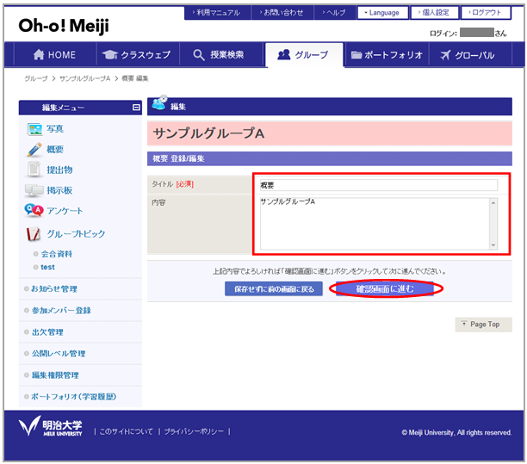Open 出欠管理
Image resolution: width=527 pixels, height=464 pixels.
pos(47,332)
